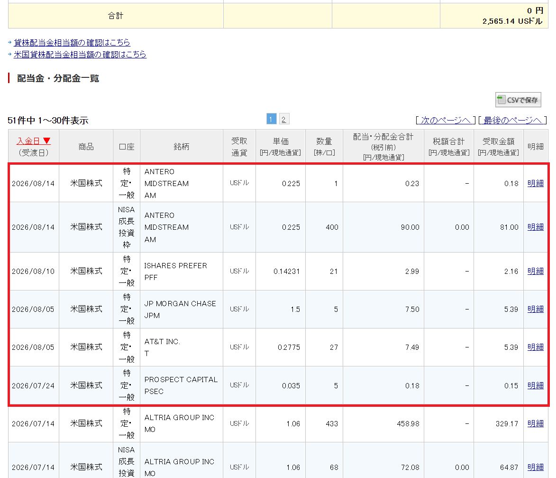Click the 51件中 1～30件表示 count text
Image resolution: width=556 pixels, height=478 pixels.
pos(48,121)
